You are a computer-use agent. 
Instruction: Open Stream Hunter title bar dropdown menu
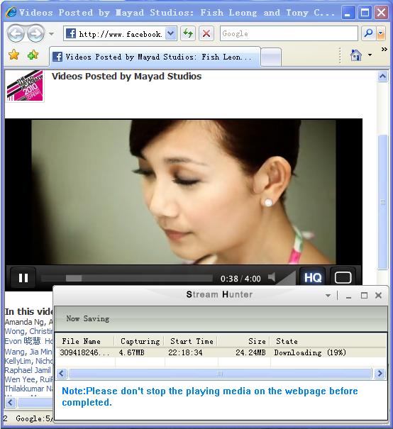(328, 296)
